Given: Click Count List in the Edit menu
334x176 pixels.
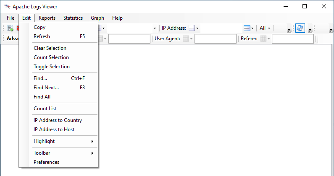Looking at the screenshot, I should [x=45, y=109].
